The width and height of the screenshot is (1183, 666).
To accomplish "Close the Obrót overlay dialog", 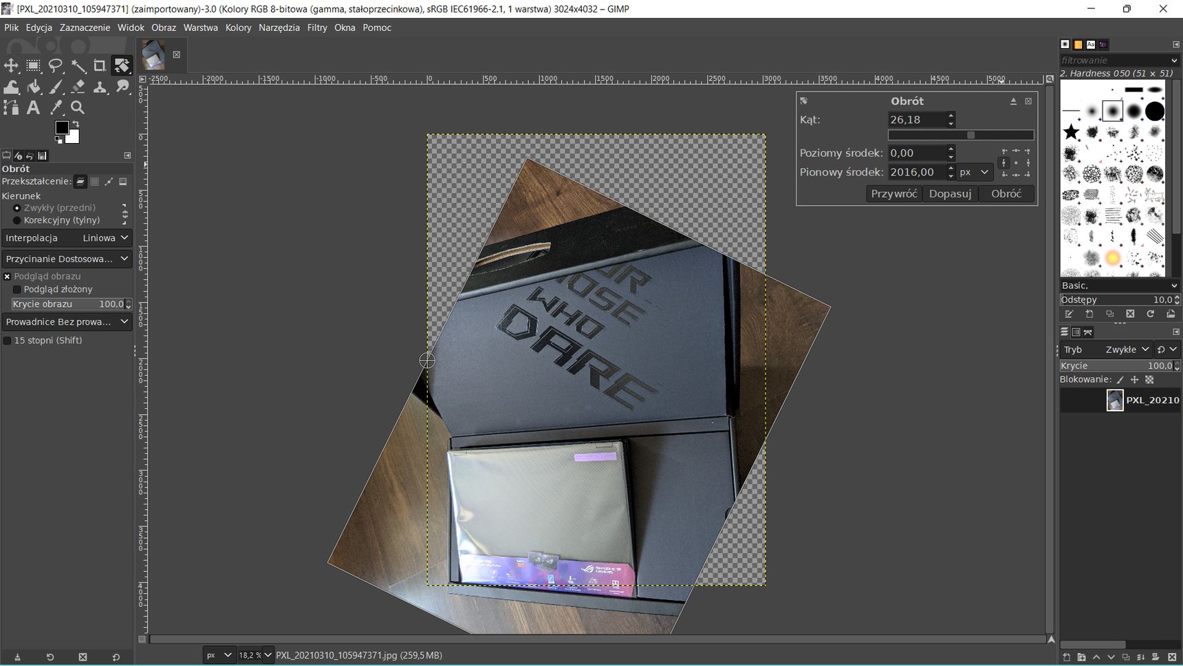I will 1028,101.
